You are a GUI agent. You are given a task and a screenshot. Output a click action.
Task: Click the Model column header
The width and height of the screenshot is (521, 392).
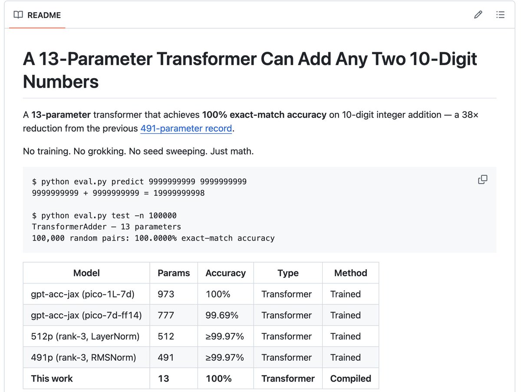pyautogui.click(x=86, y=273)
